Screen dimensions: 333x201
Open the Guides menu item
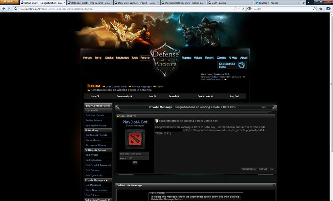click(x=109, y=58)
